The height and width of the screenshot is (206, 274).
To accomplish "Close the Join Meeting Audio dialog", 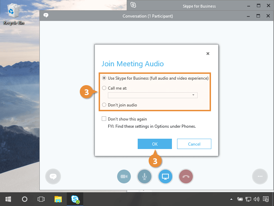I will (208, 54).
